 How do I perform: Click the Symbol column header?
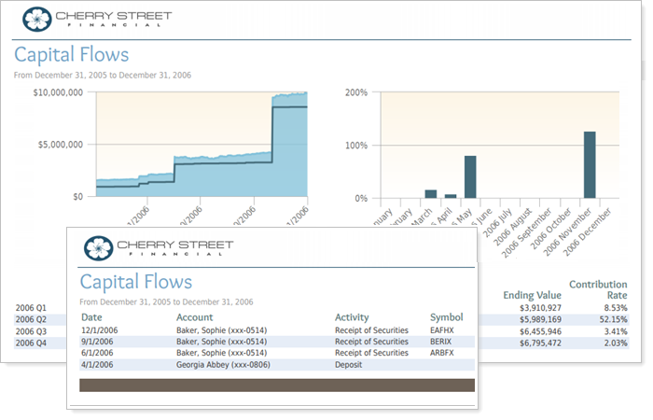point(446,317)
